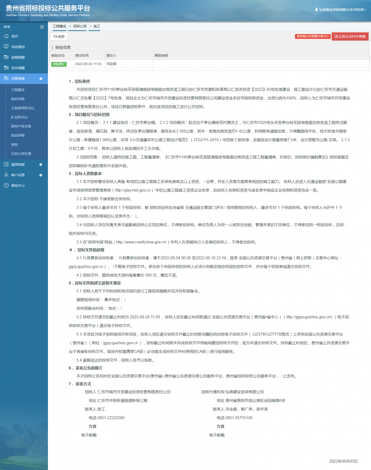
Task: Click the 返回 back button
Action: [58, 37]
